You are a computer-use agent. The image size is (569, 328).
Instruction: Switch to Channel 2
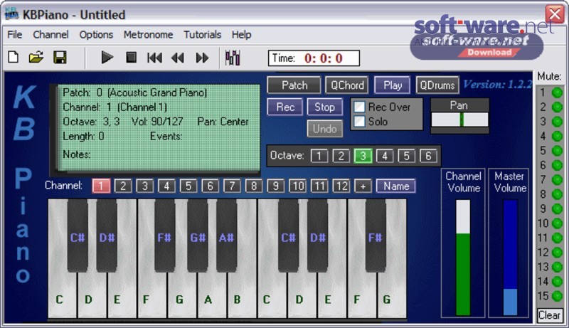[x=123, y=186]
